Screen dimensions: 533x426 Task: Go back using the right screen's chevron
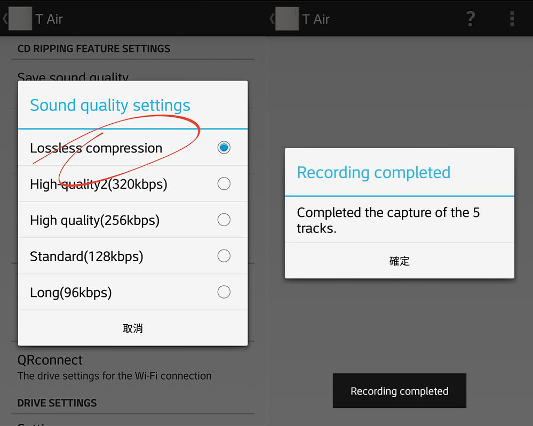point(272,19)
